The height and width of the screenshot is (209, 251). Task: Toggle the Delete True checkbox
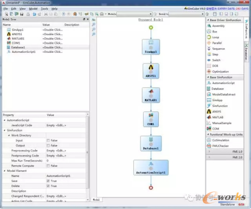coord(48,186)
